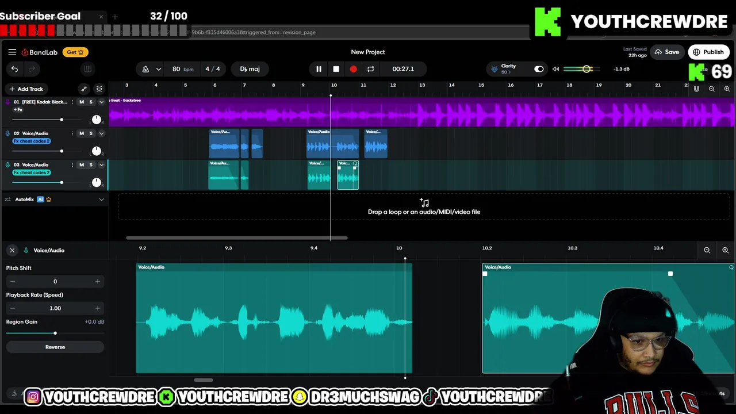This screenshot has width=736, height=414.
Task: Open track 03 Voice/Audio options menu
Action: [72, 165]
